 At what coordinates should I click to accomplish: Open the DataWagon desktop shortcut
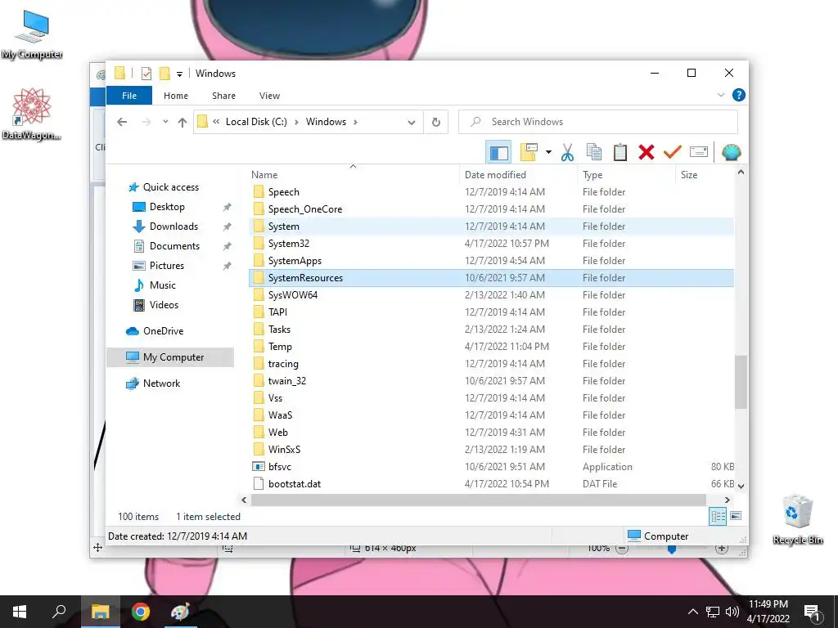[32, 114]
